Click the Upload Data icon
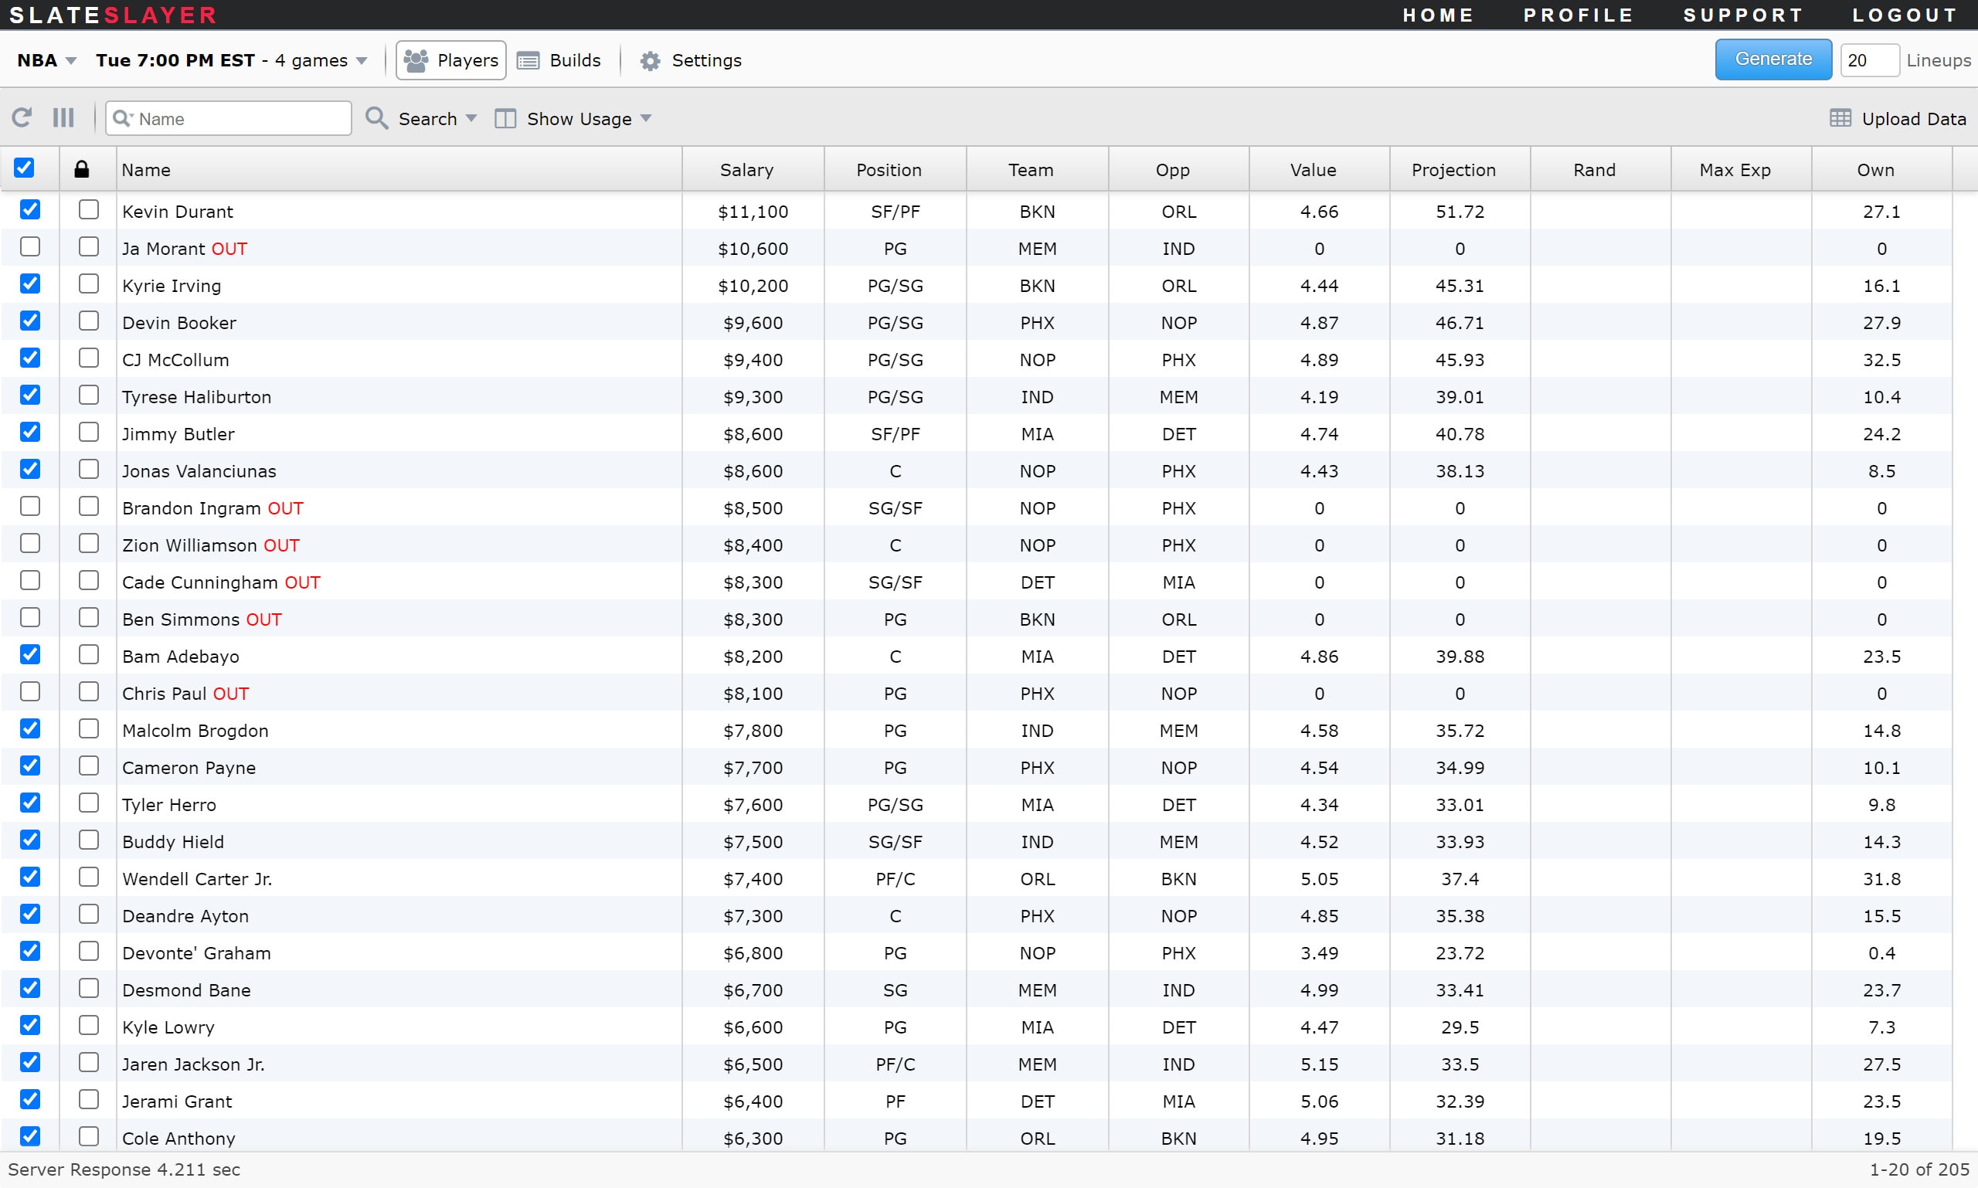The height and width of the screenshot is (1188, 1978). tap(1844, 119)
